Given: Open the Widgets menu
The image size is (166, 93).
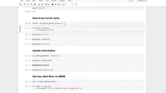Looking at the screenshot, I should 62,1.
